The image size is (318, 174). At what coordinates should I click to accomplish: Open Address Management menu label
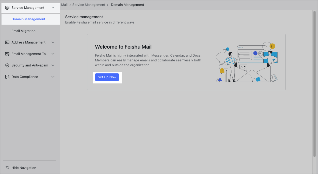(x=28, y=42)
